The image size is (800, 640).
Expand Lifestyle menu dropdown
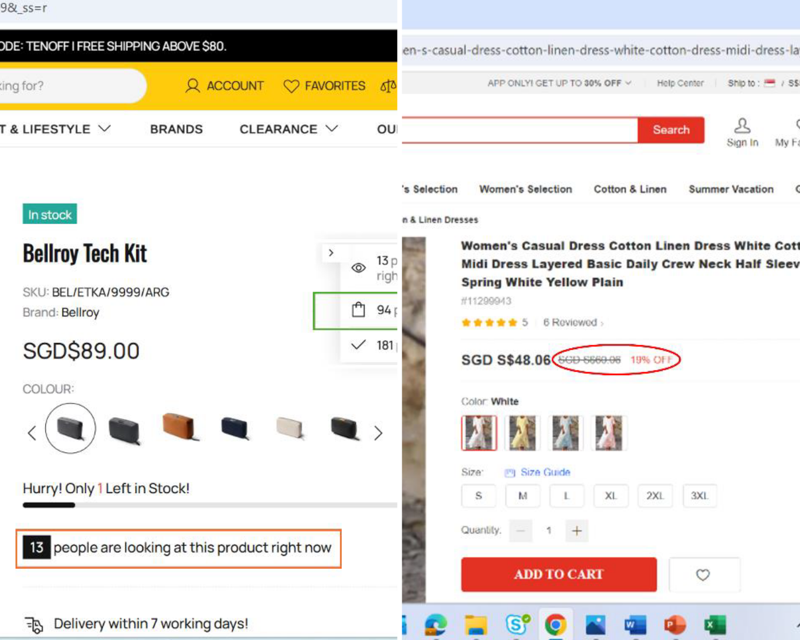[104, 129]
